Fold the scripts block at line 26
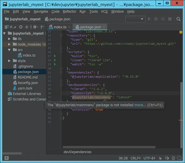The width and height of the screenshot is (185, 163). pyautogui.click(x=61, y=52)
